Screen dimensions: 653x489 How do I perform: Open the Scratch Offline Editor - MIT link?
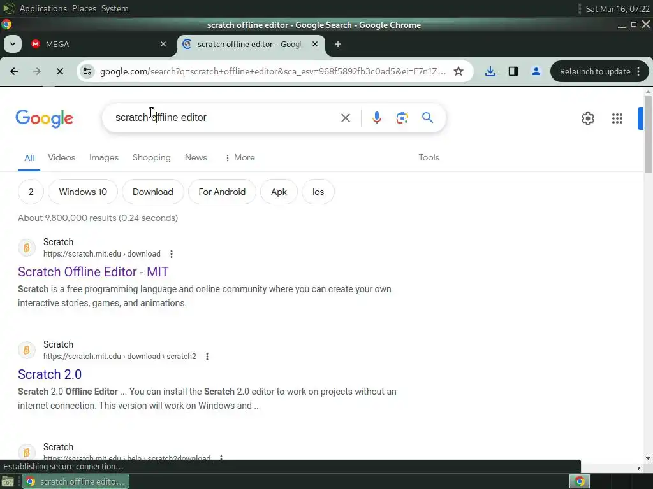point(93,272)
